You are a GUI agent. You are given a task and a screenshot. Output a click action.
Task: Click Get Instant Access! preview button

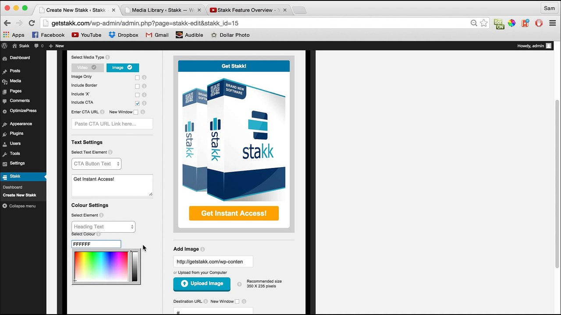click(x=234, y=213)
